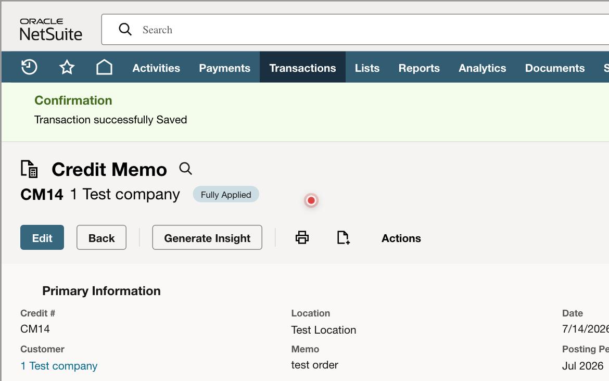Image resolution: width=609 pixels, height=381 pixels.
Task: Open the 1 Test company customer link
Action: coord(59,366)
